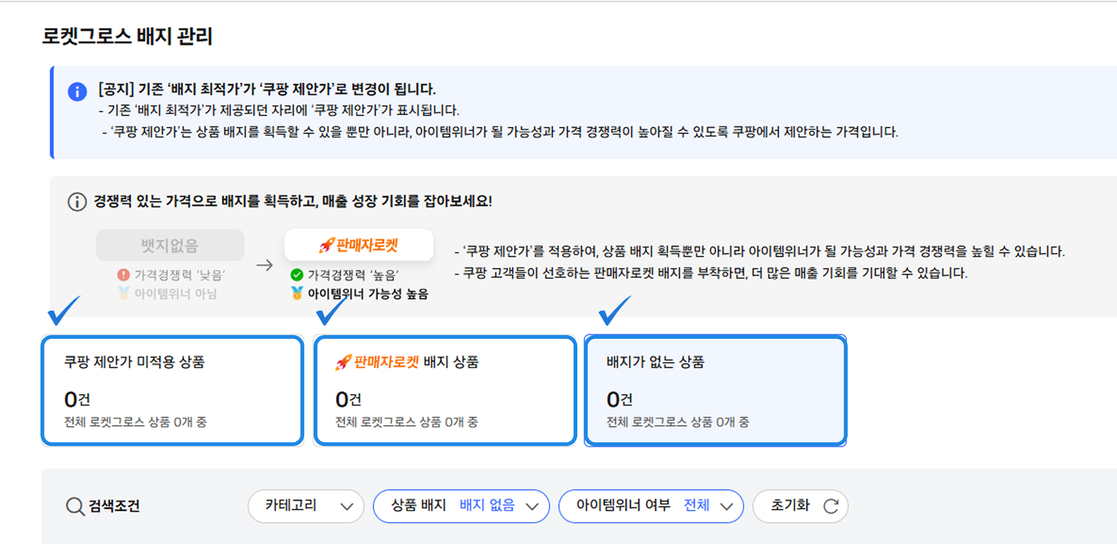Image resolution: width=1117 pixels, height=544 pixels.
Task: Click the medal icon beside 아이템위너 가능성 높음
Action: pos(296,292)
